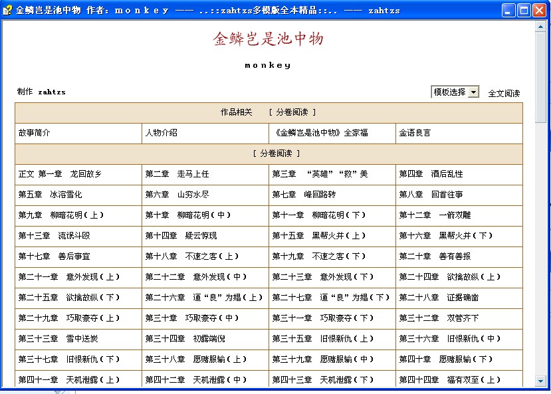Click the book app icon in title bar
The width and height of the screenshot is (551, 394).
(7, 10)
